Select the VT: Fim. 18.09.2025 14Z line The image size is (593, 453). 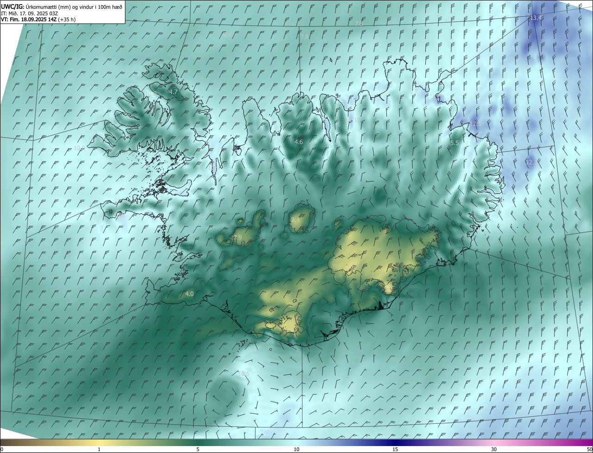click(38, 19)
